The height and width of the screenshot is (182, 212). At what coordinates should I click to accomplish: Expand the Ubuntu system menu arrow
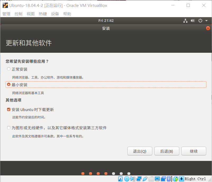tap(206, 21)
